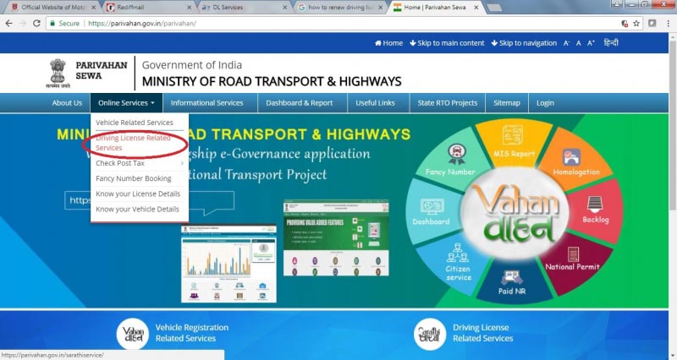Viewport: 677px width, 360px height.
Task: Open the Chrome three-dot menu
Action: tap(668, 24)
